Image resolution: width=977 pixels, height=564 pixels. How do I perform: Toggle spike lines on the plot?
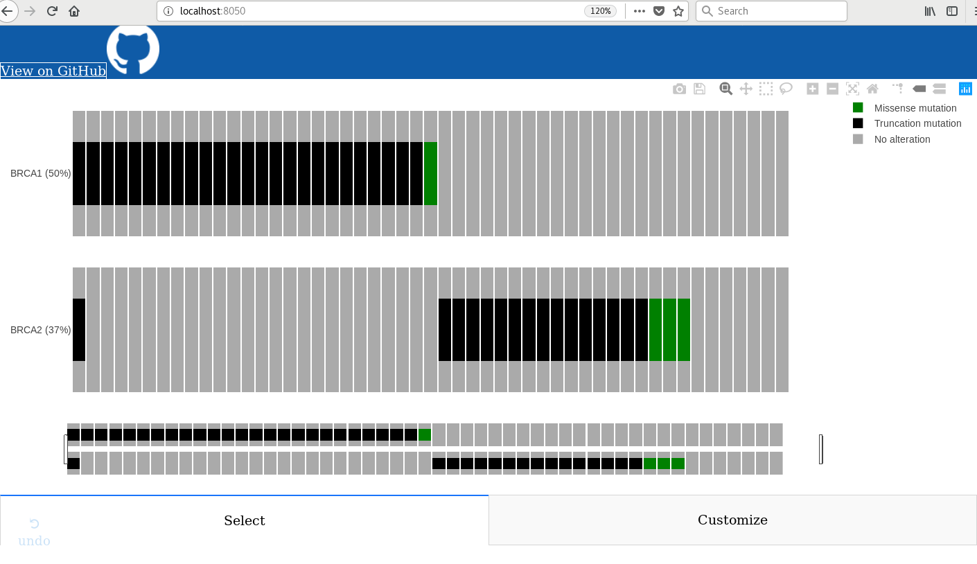897,88
